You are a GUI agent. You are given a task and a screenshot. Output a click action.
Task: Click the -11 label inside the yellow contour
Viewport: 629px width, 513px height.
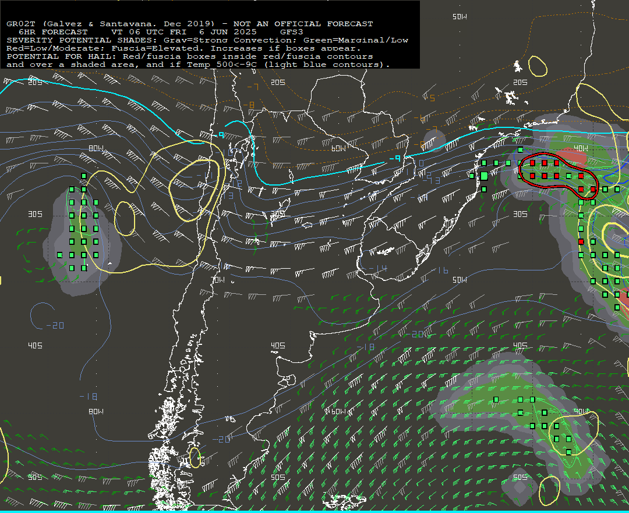tap(204, 176)
